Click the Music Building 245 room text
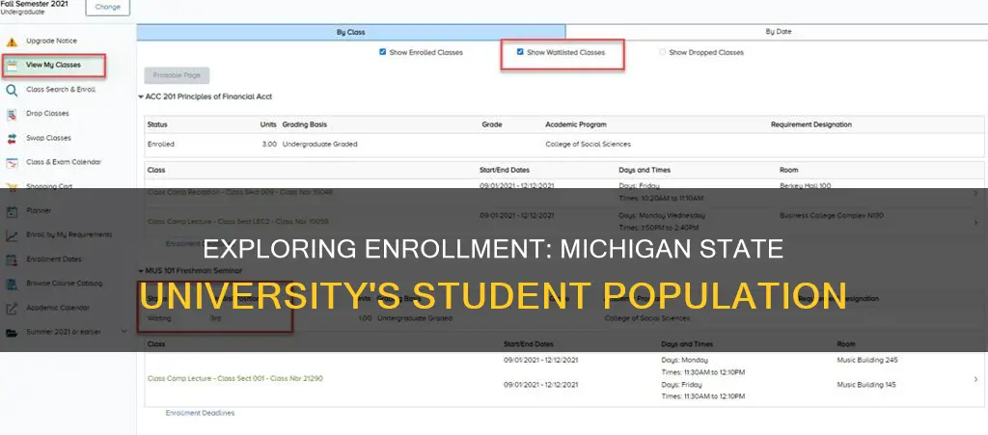 867,360
